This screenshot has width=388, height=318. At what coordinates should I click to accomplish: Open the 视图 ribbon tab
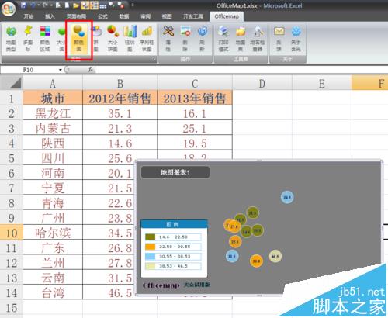coord(167,16)
